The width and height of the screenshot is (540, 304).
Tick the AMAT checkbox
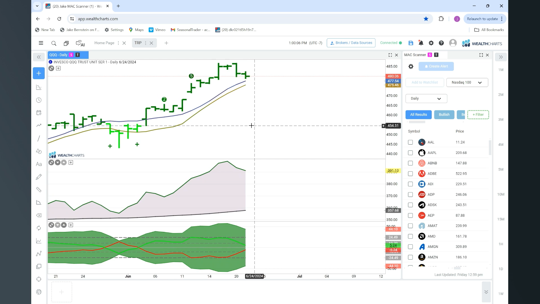(410, 226)
